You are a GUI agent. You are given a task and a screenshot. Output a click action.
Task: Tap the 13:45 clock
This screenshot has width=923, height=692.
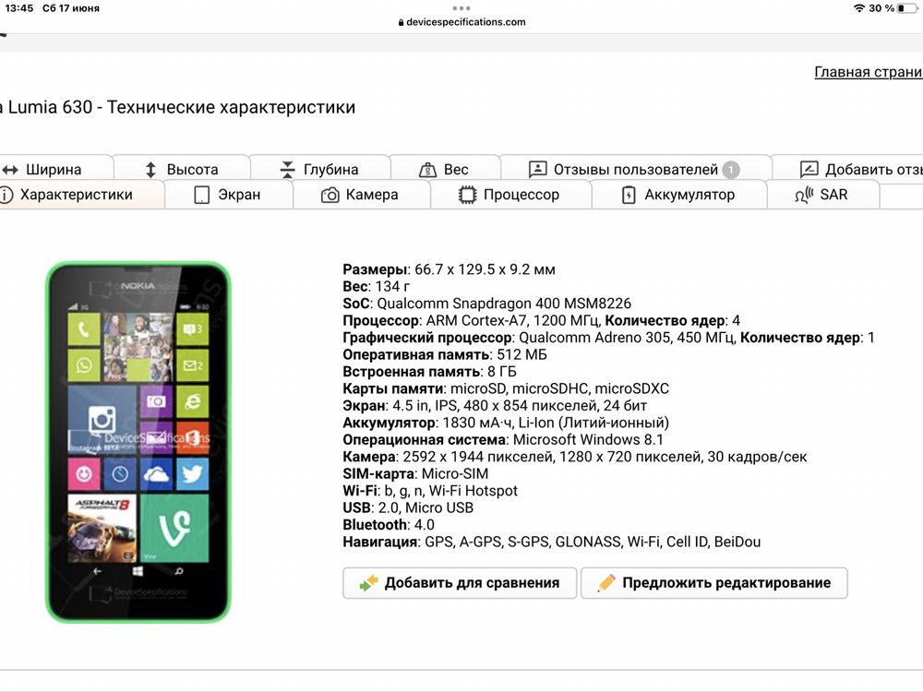19,8
